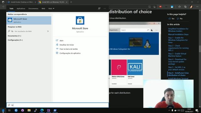This screenshot has width=201, height=113.
Task: Click Abrir to open Microsoft Store
Action: pos(62,40)
